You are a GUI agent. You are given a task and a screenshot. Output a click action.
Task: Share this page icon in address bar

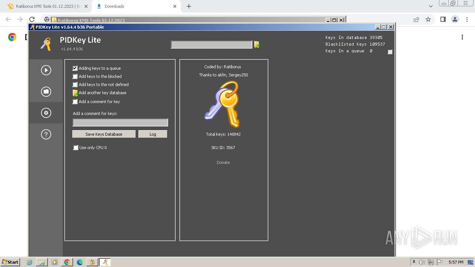pos(416,19)
